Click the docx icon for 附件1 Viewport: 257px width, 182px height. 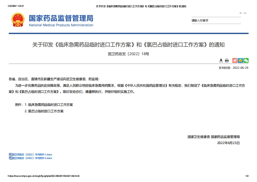(10, 154)
